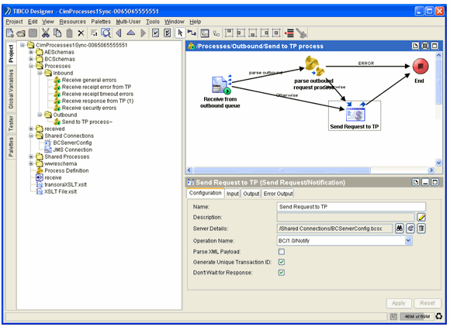This screenshot has width=450, height=327.
Task: Collapse the Inbound folder
Action: pos(40,73)
